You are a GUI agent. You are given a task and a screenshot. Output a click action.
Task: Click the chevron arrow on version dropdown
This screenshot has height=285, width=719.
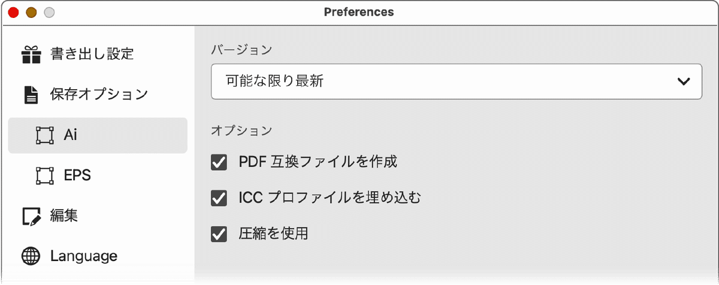coord(683,82)
